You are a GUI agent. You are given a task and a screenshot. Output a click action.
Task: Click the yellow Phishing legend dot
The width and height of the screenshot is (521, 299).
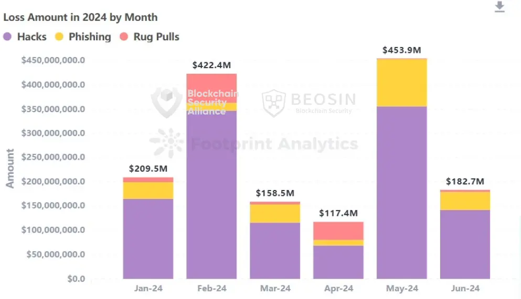click(x=60, y=37)
